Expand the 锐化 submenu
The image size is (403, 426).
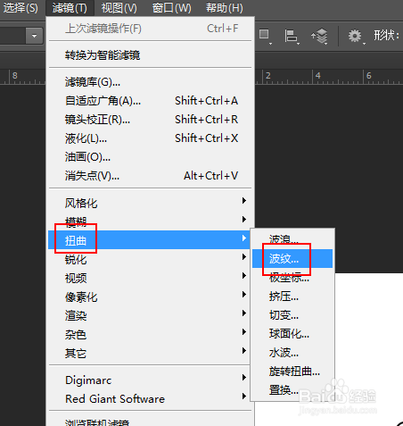point(150,259)
